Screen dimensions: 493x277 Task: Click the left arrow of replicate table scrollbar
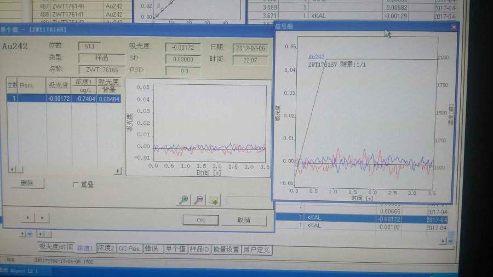coord(12,170)
